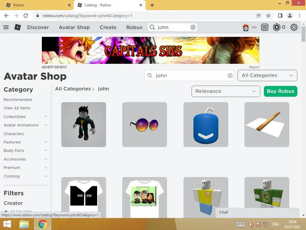Open File Explorer from taskbar
This screenshot has height=230, width=306.
pos(24,224)
